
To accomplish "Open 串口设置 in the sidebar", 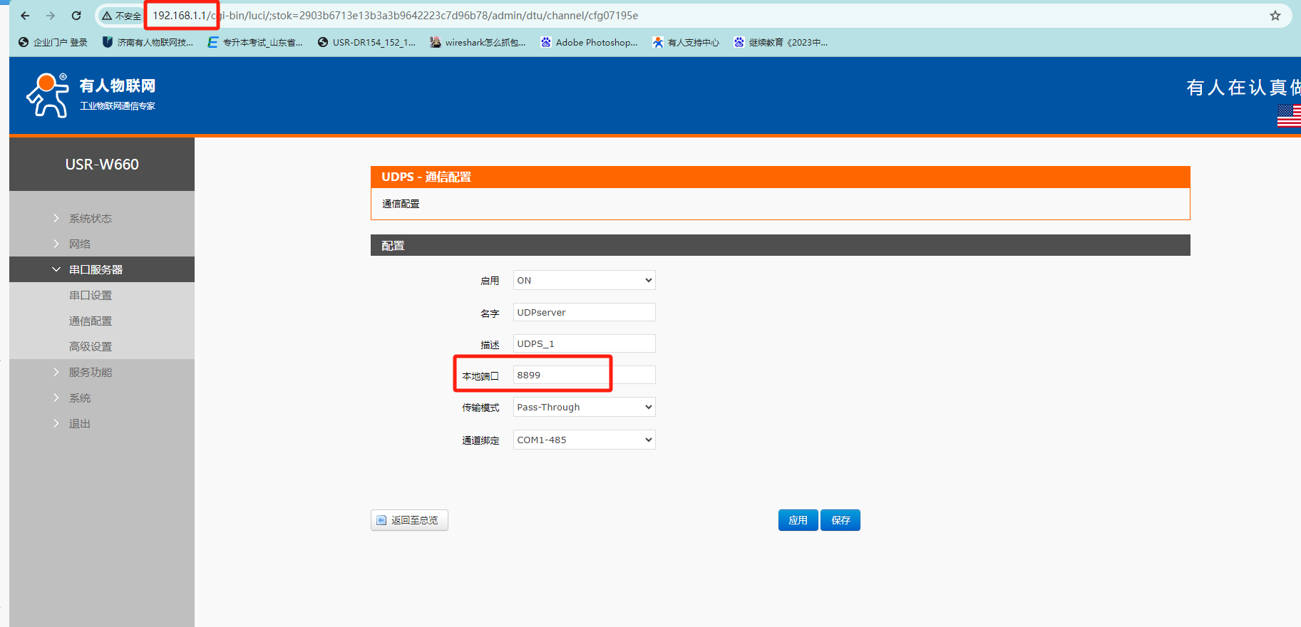I will pyautogui.click(x=91, y=295).
